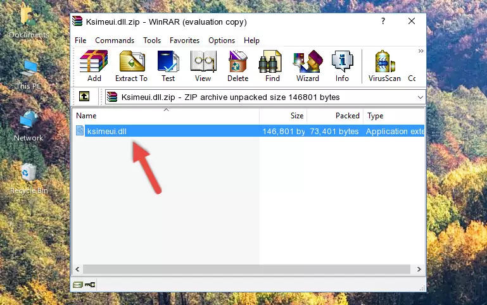Viewport: 487px width, 305px height.
Task: Open the Options menu
Action: tap(222, 40)
